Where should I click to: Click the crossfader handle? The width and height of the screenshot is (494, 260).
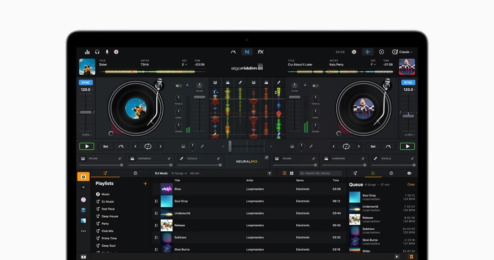tap(230, 146)
